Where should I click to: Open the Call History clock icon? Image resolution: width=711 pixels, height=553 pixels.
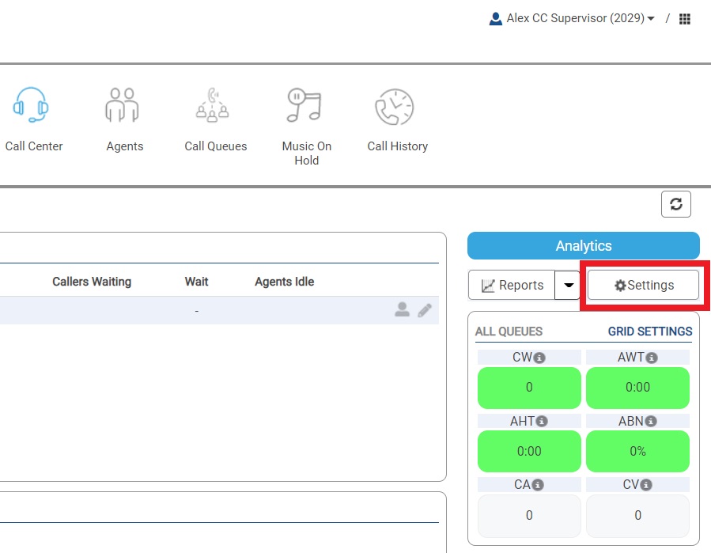[x=395, y=107]
